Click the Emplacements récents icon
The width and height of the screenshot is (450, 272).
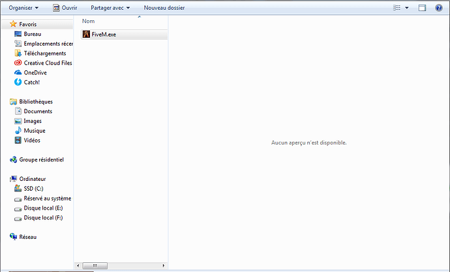pyautogui.click(x=18, y=44)
